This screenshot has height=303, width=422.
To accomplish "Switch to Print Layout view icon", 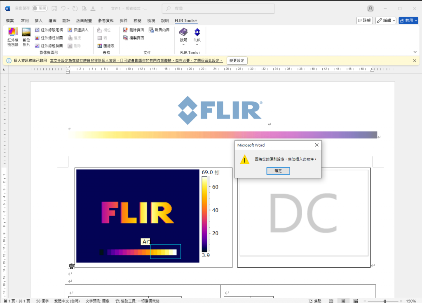I will (343, 301).
